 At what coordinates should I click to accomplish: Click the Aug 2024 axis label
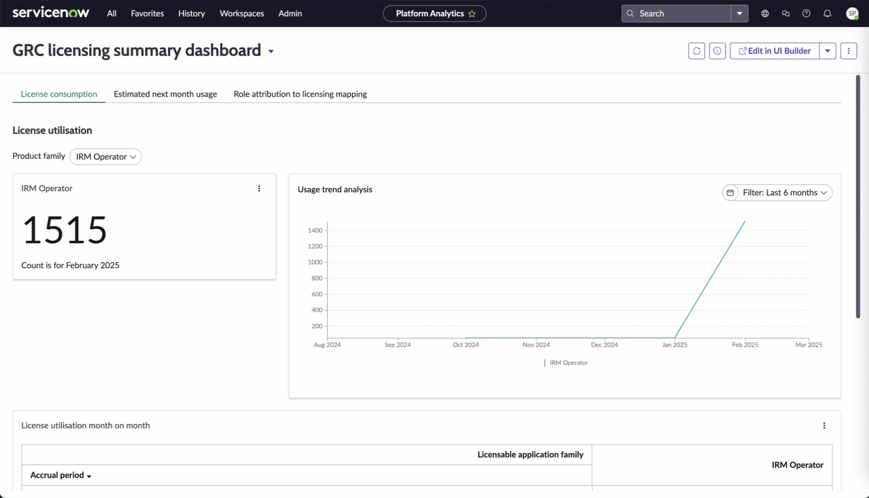point(327,345)
